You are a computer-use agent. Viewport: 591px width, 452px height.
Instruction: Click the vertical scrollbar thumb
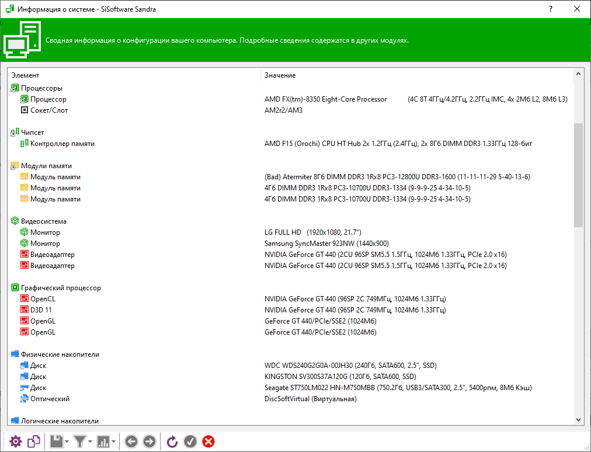[579, 175]
